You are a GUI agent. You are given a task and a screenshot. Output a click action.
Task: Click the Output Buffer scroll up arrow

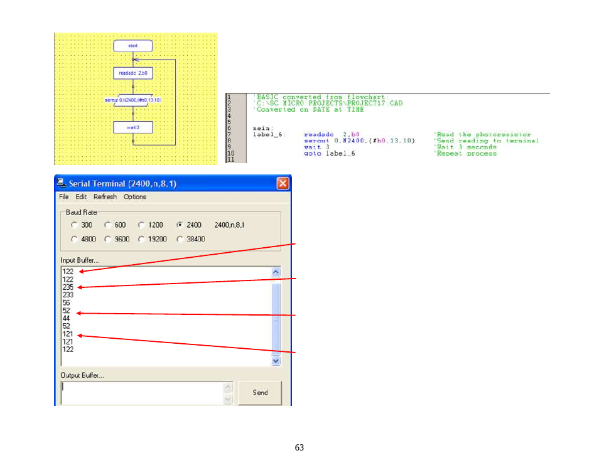228,387
